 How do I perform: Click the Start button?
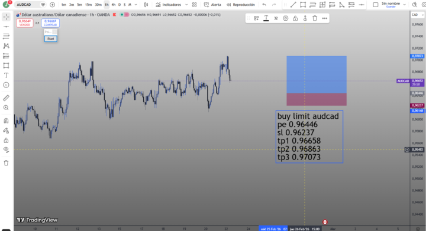click(x=50, y=39)
